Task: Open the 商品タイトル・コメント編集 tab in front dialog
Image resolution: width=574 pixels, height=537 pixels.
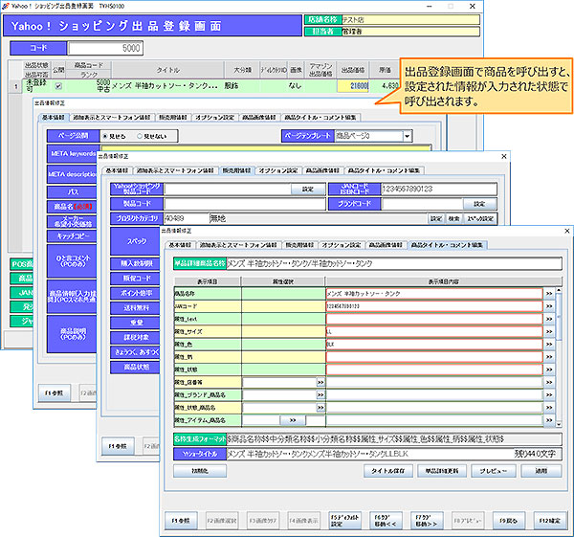Action: click(450, 245)
